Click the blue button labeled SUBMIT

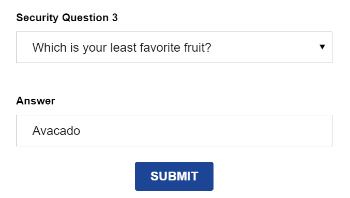coord(174,176)
